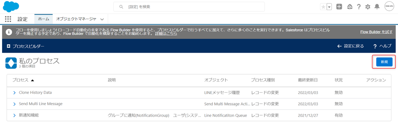Expand the オブジェクトマネージャ tab chevron
Image resolution: width=398 pixels, height=127 pixels.
[x=102, y=19]
